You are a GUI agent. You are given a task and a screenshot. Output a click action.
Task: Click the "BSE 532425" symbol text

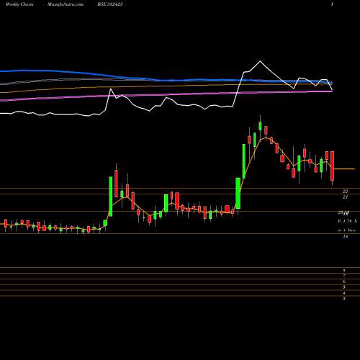110,4
